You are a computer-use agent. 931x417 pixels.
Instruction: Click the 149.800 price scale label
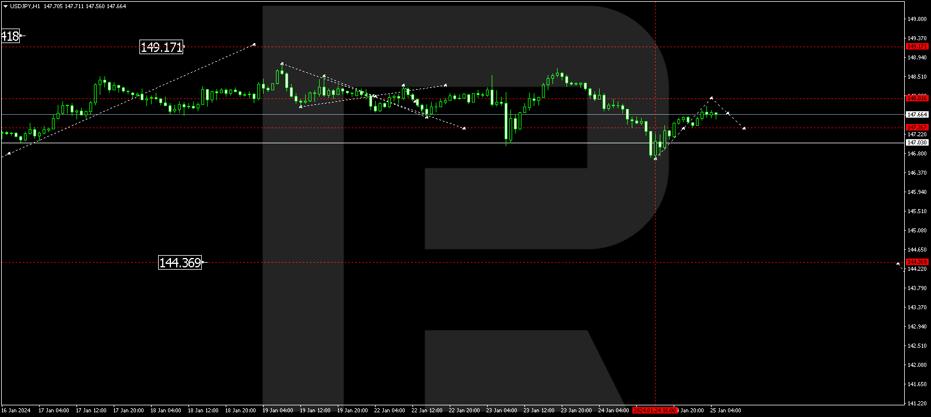point(917,19)
